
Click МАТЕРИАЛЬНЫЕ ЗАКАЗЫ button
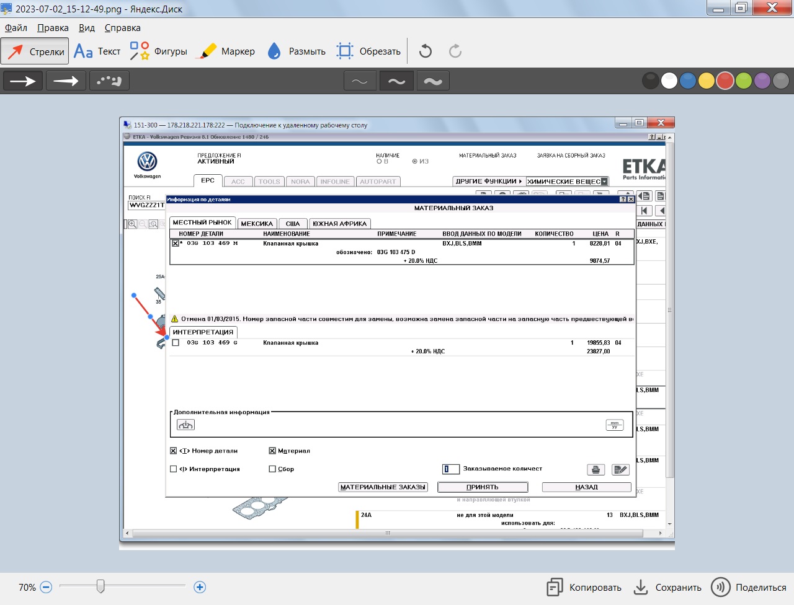click(383, 487)
